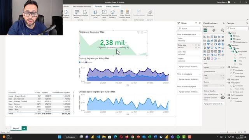The height and width of the screenshot is (140, 249).
Task: Expand the Fact_Presupuesto table
Action: point(227,95)
